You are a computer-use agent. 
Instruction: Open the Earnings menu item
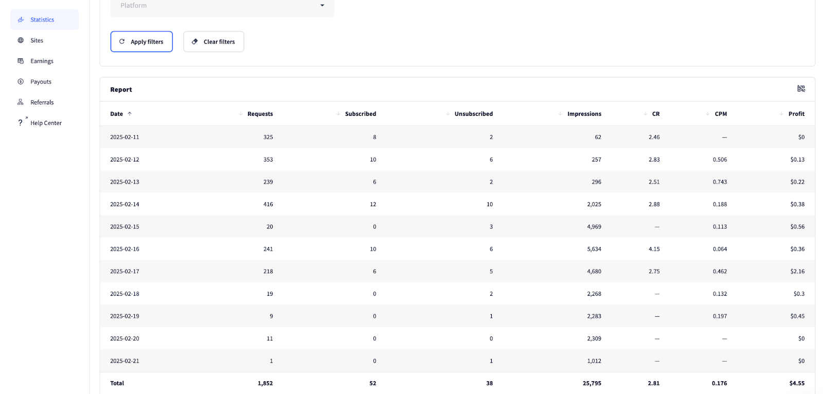pyautogui.click(x=42, y=61)
